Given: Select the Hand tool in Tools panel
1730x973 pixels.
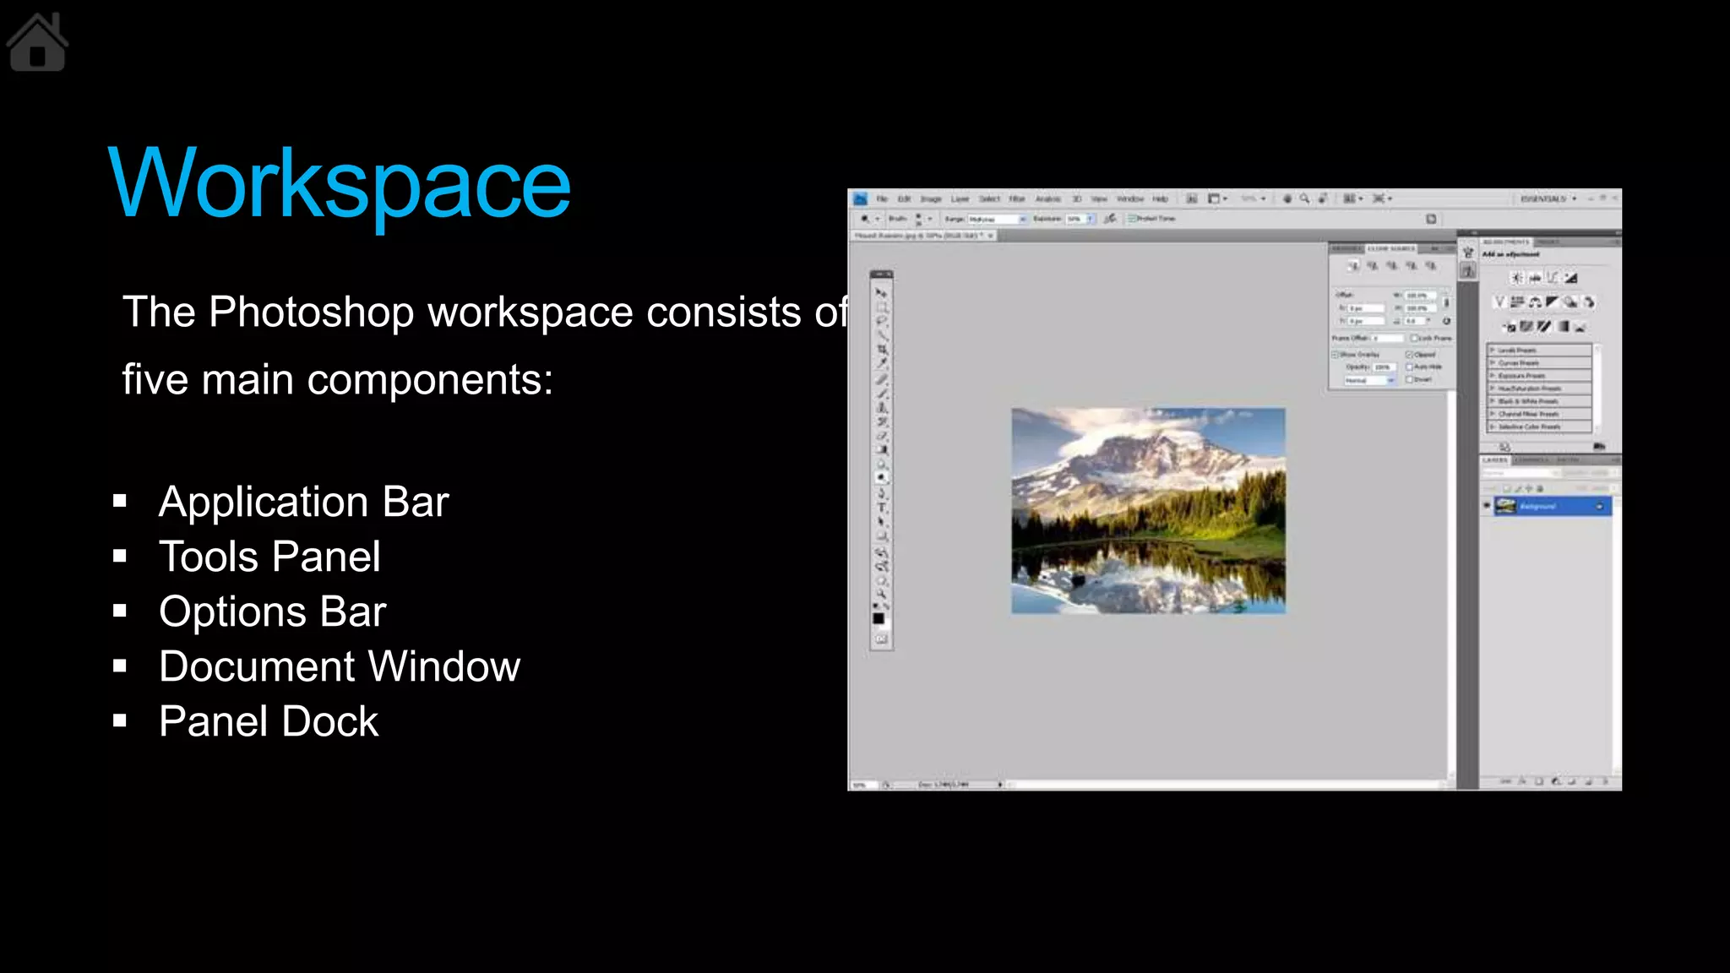Looking at the screenshot, I should [882, 581].
